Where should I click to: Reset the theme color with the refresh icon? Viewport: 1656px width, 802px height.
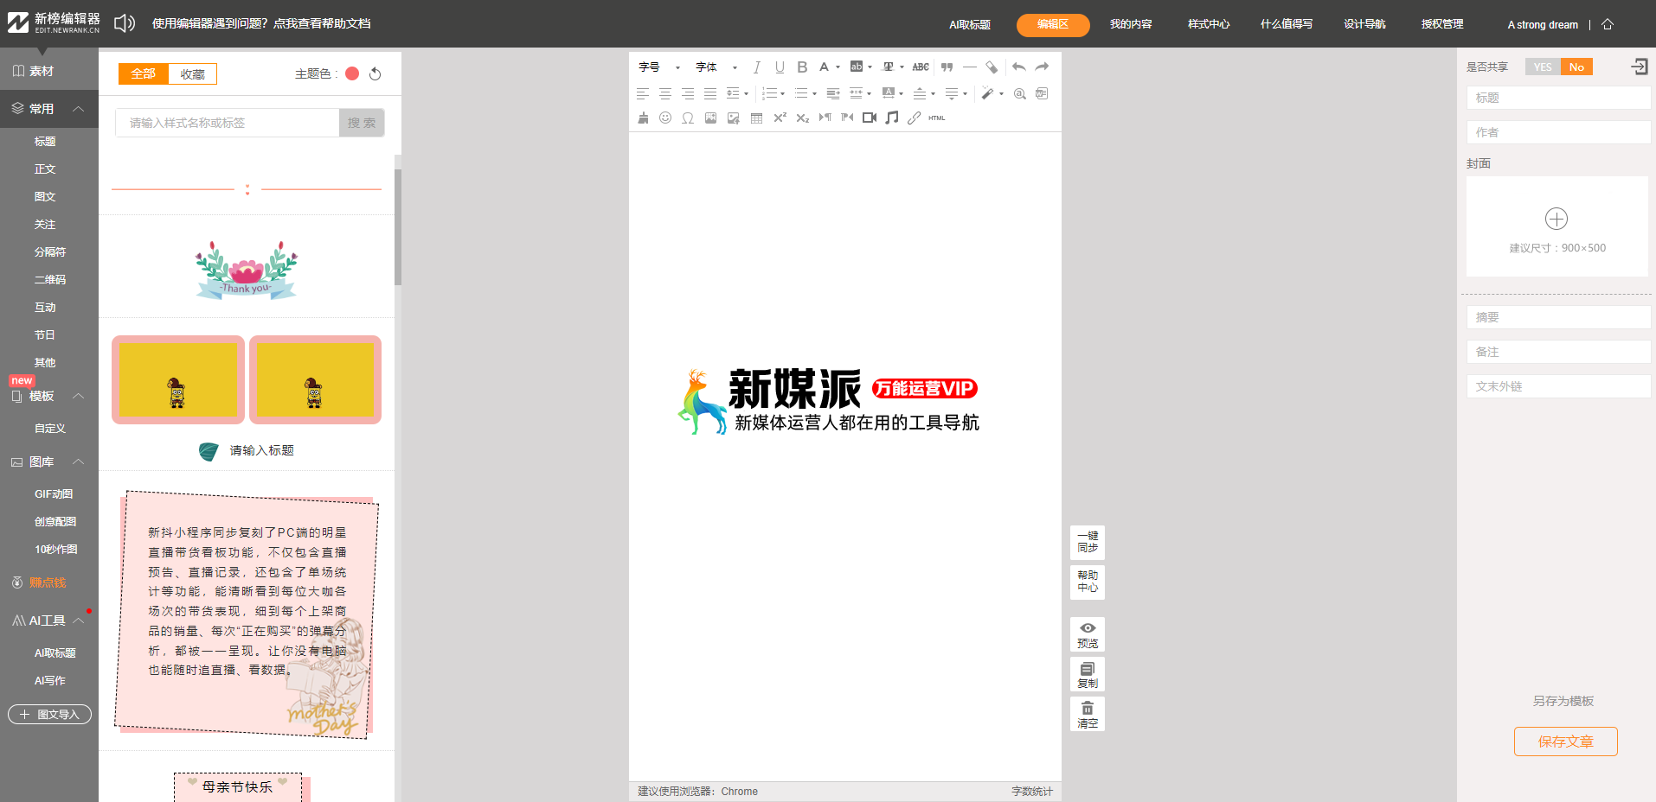click(375, 73)
